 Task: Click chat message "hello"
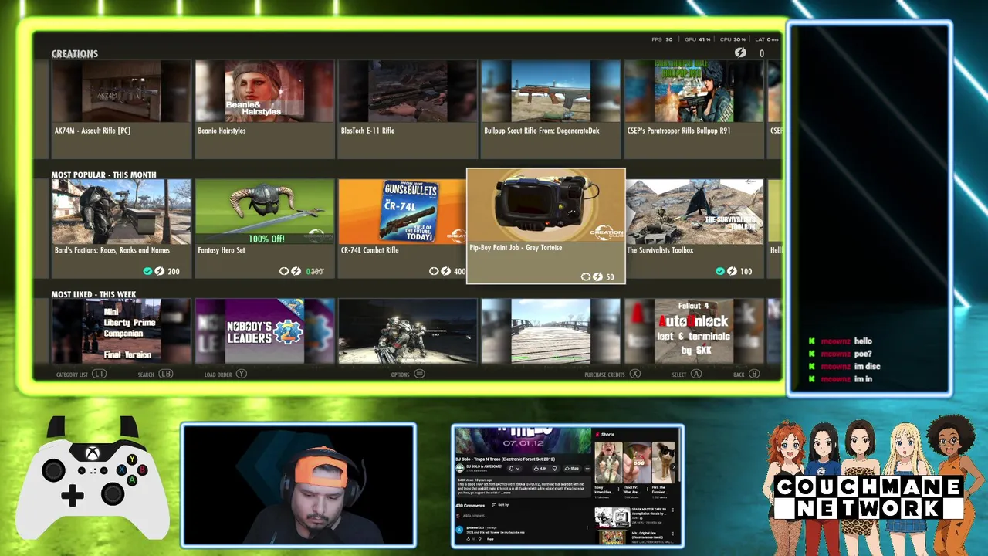click(x=863, y=341)
